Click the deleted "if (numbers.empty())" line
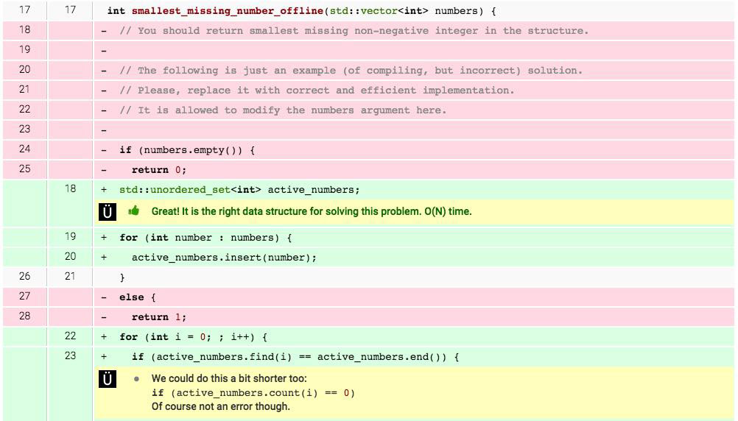The height and width of the screenshot is (421, 738). pyautogui.click(x=187, y=150)
